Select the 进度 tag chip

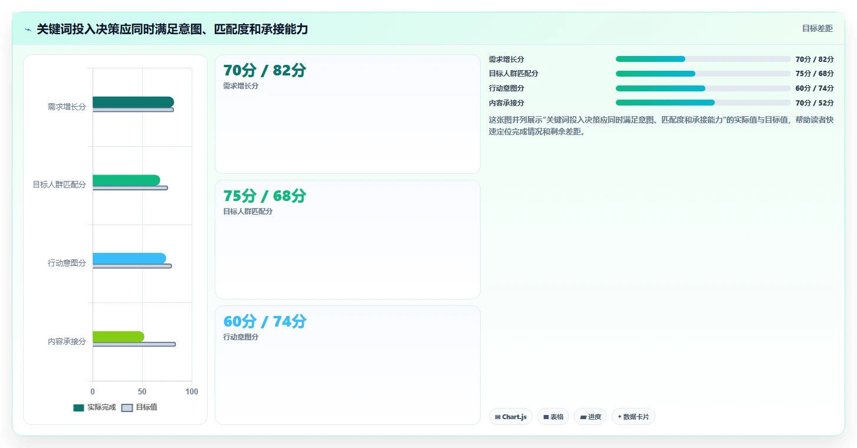[590, 417]
